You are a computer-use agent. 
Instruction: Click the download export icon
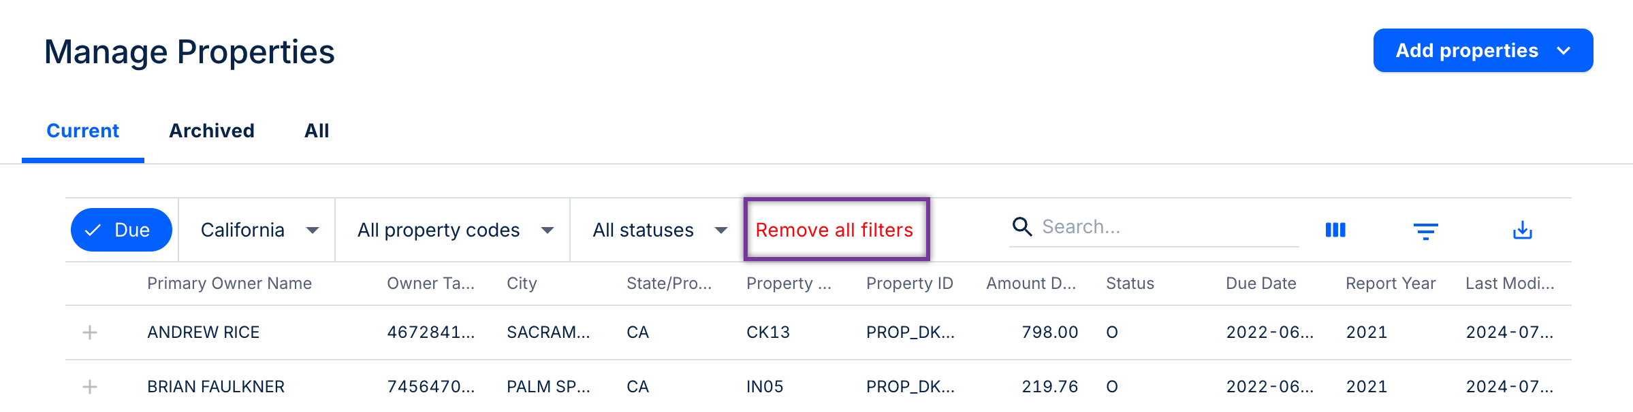1522,230
